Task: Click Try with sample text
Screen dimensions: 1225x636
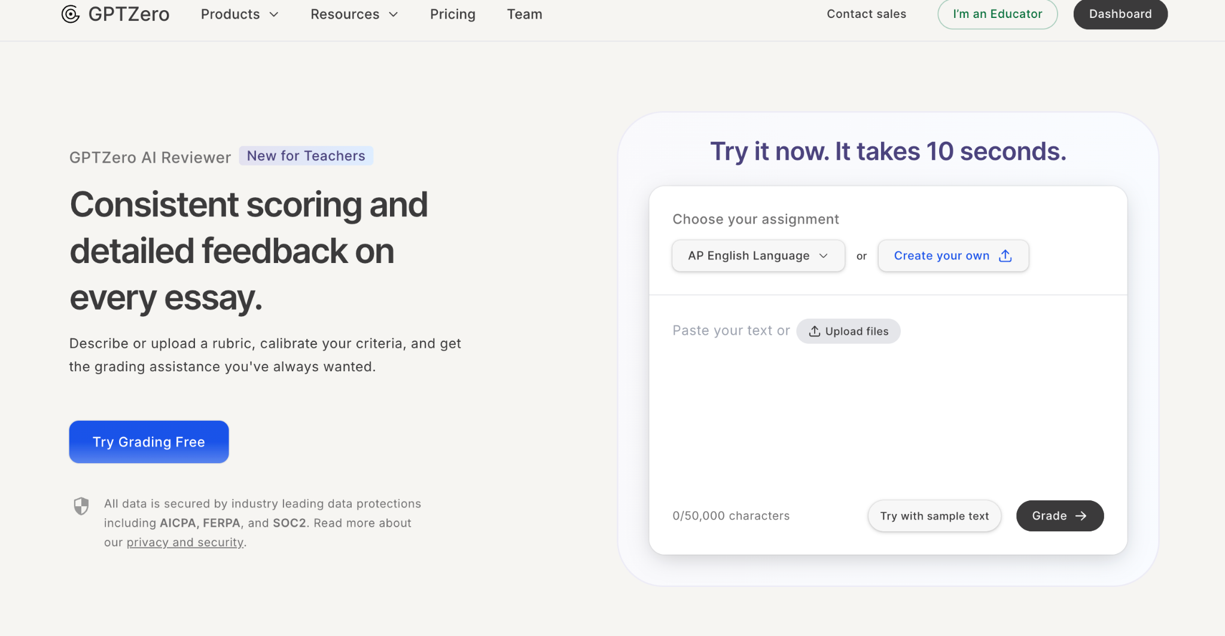Action: (934, 516)
